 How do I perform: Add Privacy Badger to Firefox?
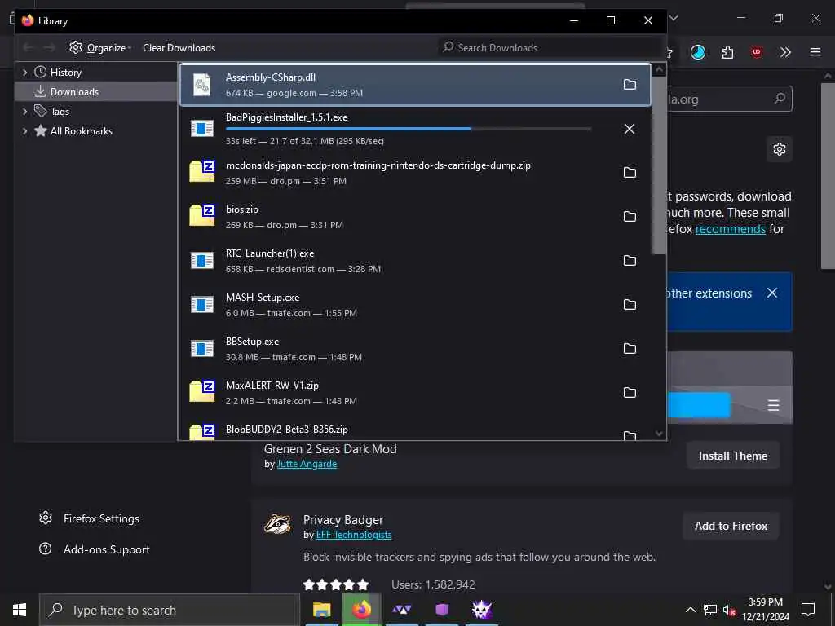coord(731,526)
